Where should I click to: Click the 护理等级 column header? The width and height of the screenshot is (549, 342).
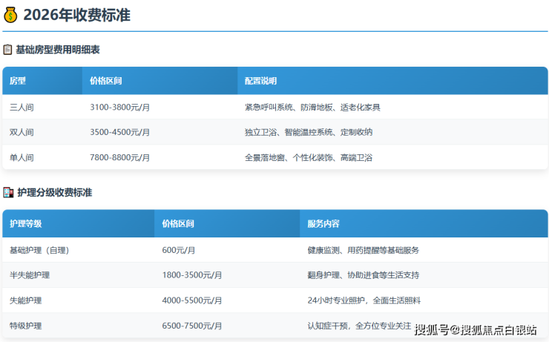point(25,223)
